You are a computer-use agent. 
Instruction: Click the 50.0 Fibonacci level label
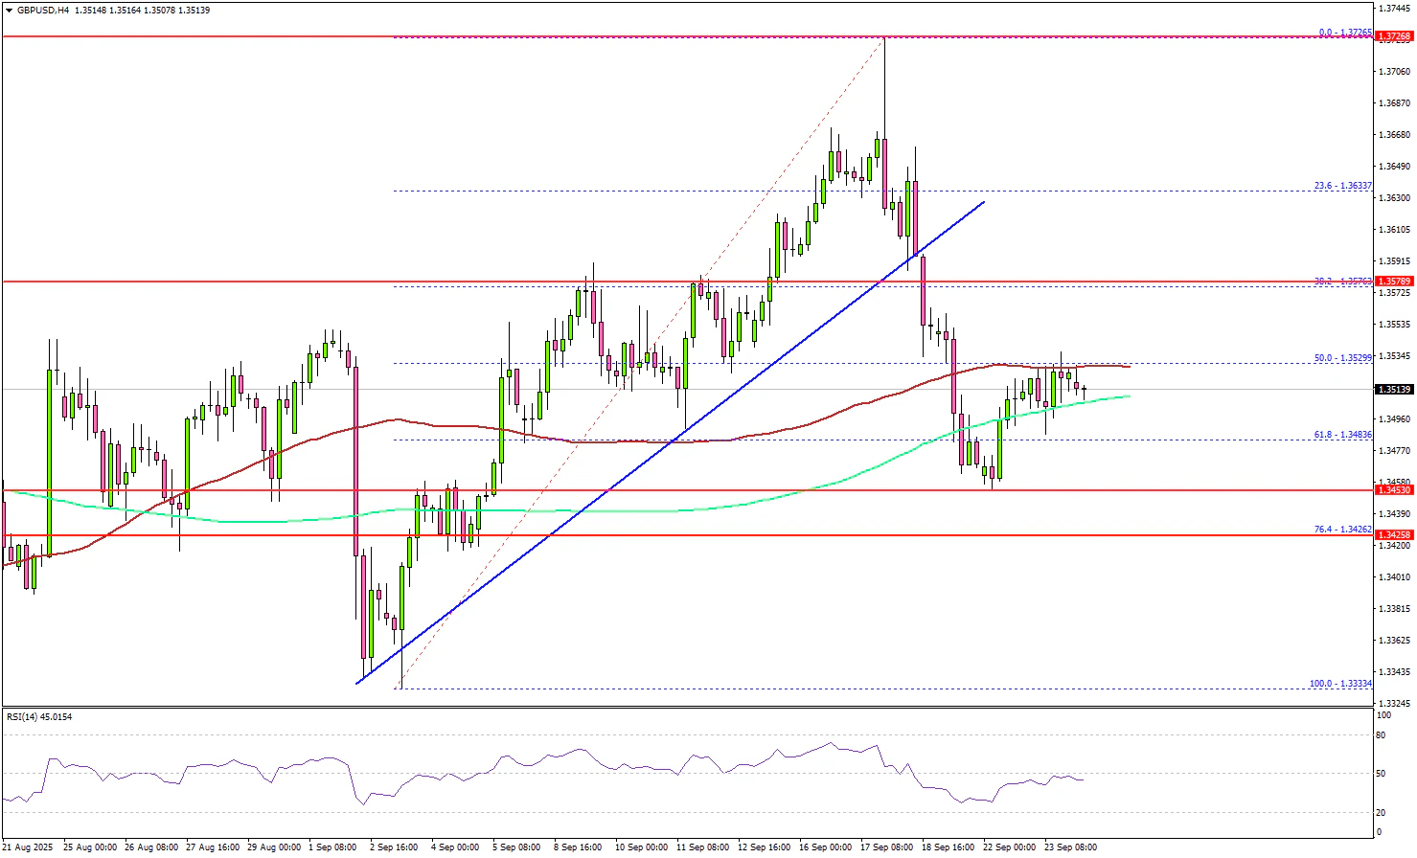click(1342, 357)
